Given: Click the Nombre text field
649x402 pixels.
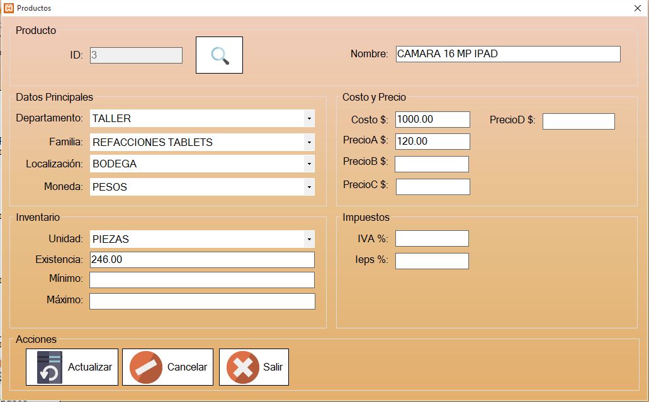Looking at the screenshot, I should tap(507, 54).
